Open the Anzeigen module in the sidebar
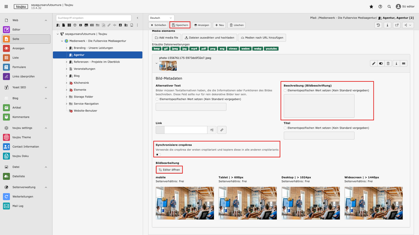 [26, 48]
